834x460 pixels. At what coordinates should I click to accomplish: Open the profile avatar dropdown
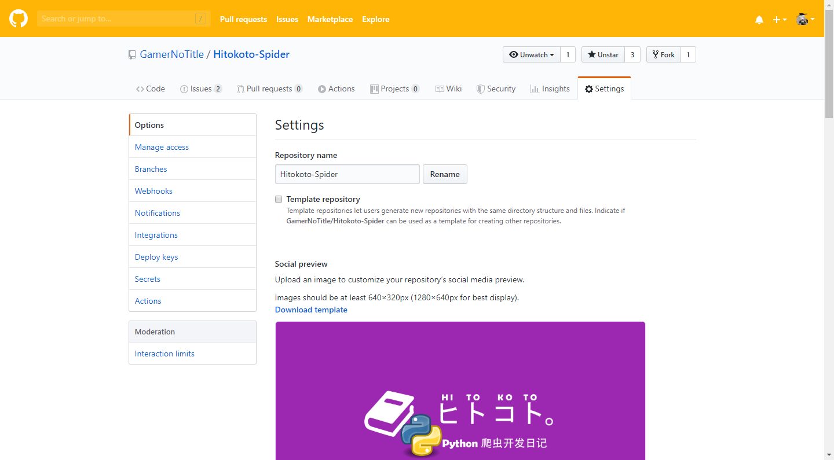804,19
